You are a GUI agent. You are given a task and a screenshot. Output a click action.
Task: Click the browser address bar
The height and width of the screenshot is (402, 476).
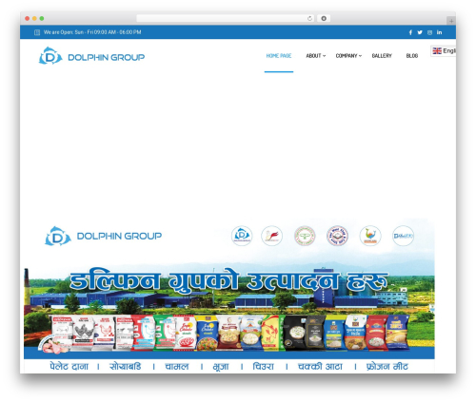226,18
